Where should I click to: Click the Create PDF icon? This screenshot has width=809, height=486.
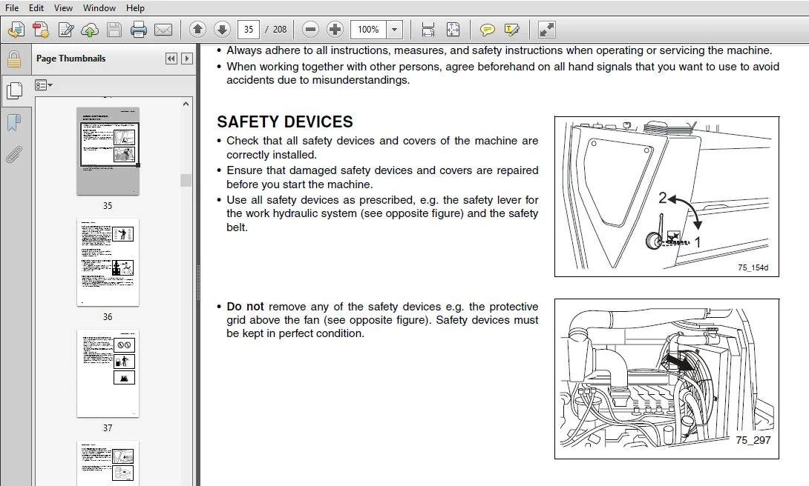tap(16, 30)
